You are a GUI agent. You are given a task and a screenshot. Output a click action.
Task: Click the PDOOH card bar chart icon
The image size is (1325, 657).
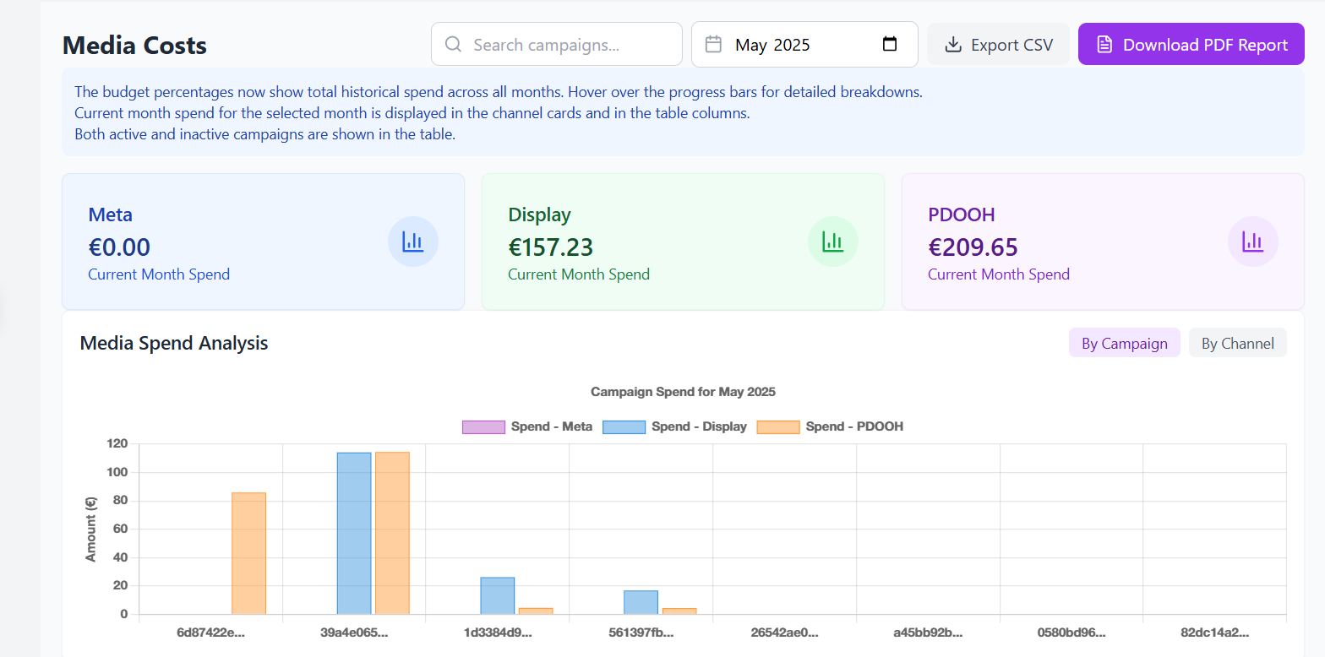click(x=1253, y=242)
